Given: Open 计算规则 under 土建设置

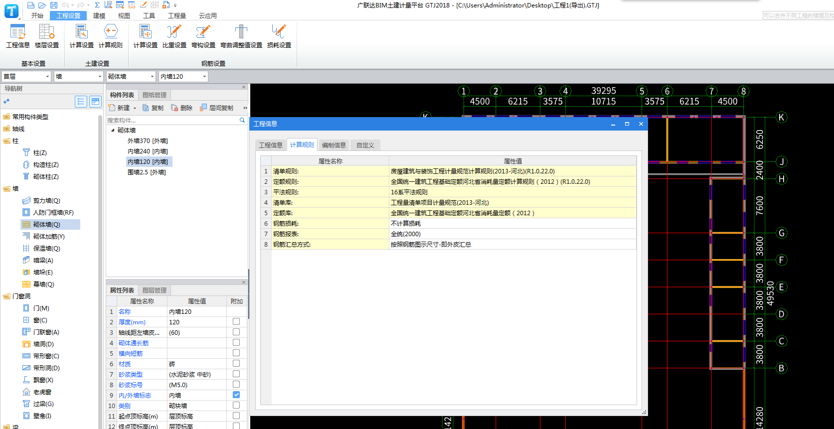Looking at the screenshot, I should 110,36.
